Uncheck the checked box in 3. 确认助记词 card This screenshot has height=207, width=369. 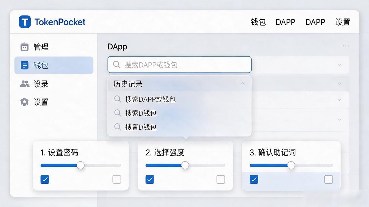tap(254, 179)
